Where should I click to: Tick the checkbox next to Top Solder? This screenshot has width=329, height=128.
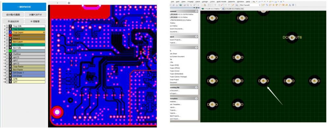(7, 29)
